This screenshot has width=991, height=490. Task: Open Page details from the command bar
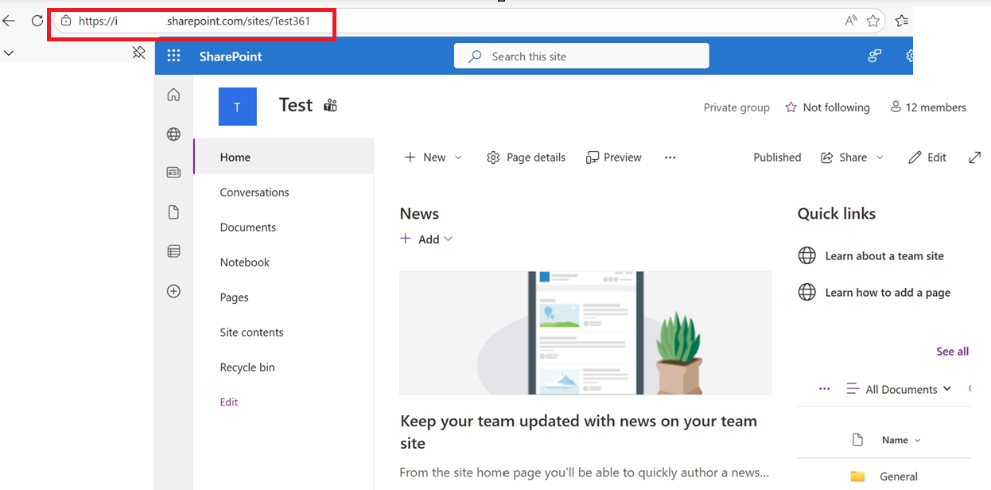(526, 157)
